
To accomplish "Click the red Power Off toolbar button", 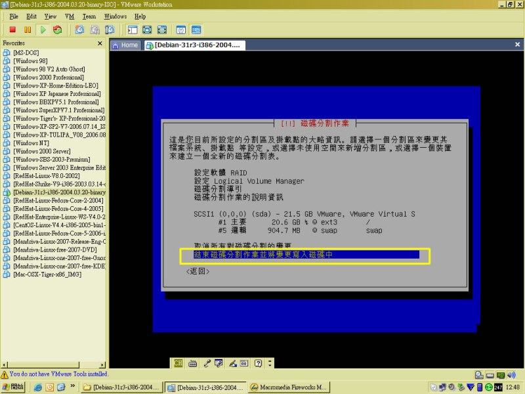I will pos(12,30).
